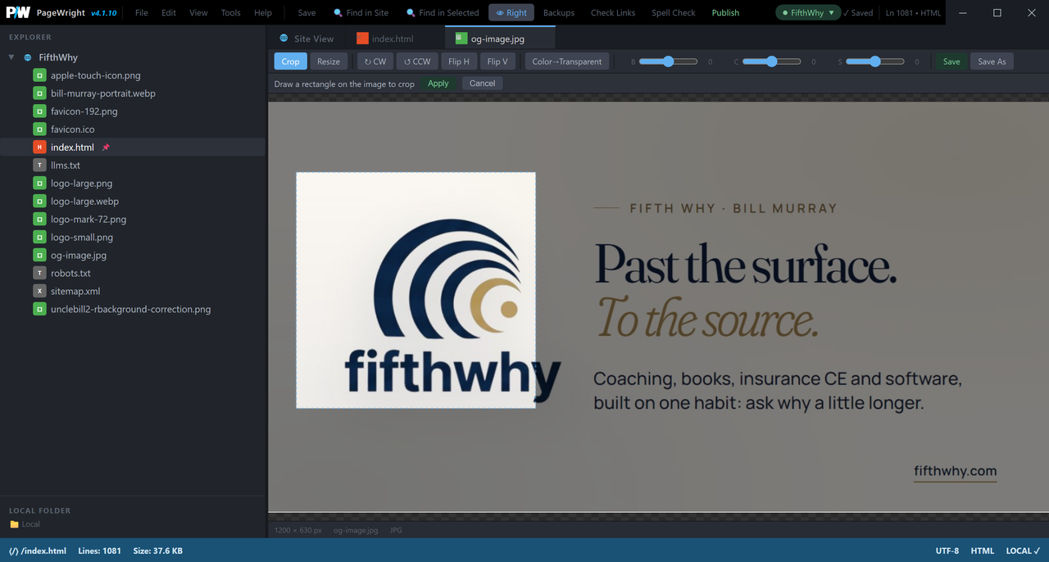Image resolution: width=1049 pixels, height=562 pixels.
Task: Rotate image clockwise with CW
Action: [x=375, y=61]
